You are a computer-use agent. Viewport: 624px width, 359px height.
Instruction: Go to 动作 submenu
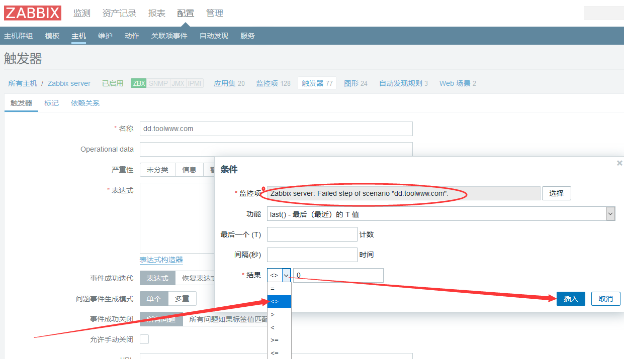pos(132,36)
